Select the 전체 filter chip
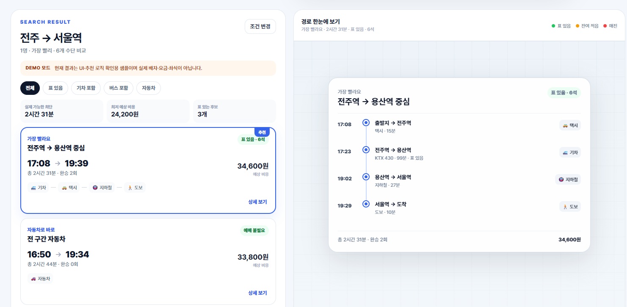The image size is (627, 307). point(30,88)
